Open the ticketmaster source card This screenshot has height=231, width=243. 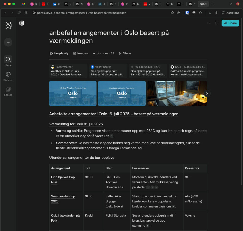tap(108, 71)
